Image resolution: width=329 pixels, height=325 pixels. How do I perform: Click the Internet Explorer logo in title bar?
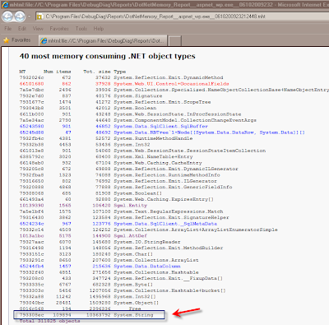tap(5, 5)
